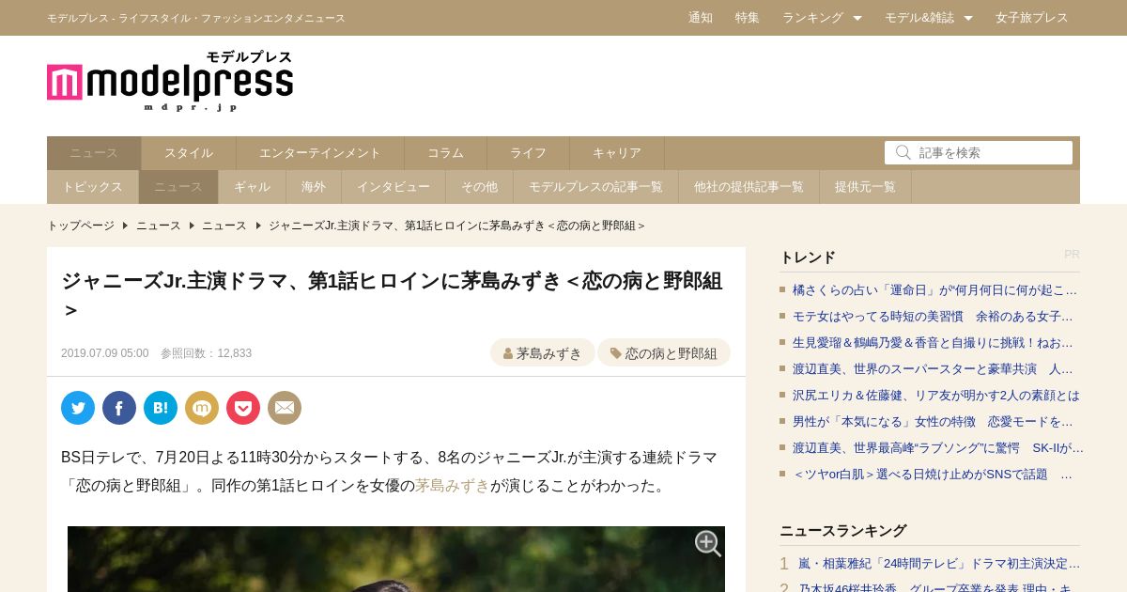Share article on Facebook

tap(119, 408)
